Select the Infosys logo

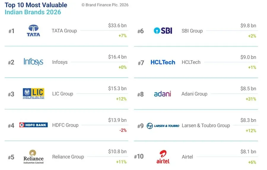point(33,62)
